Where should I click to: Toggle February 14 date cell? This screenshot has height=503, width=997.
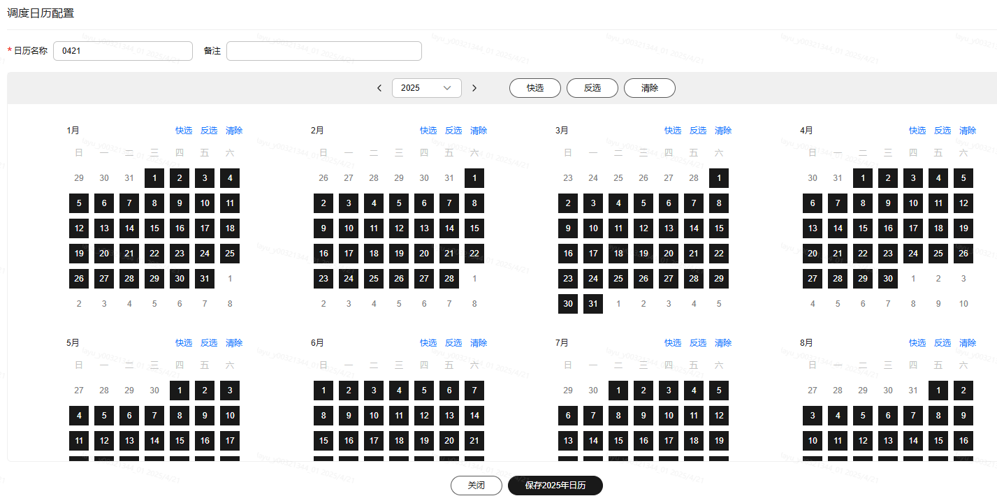[449, 228]
